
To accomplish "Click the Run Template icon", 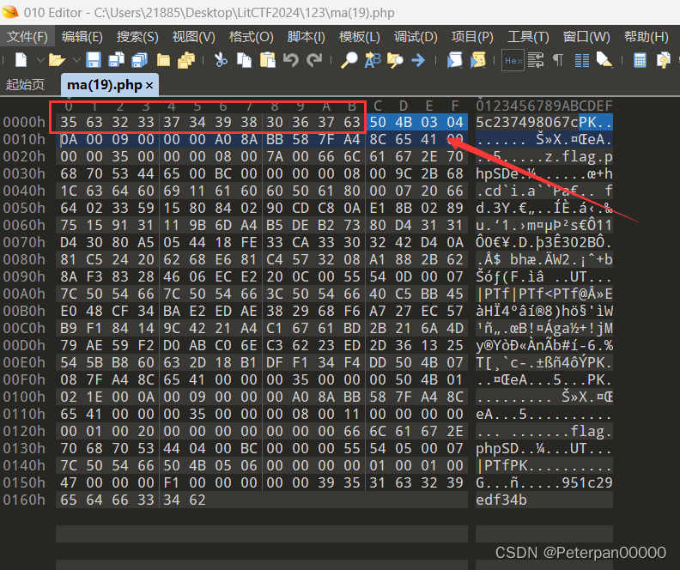I will [478, 60].
